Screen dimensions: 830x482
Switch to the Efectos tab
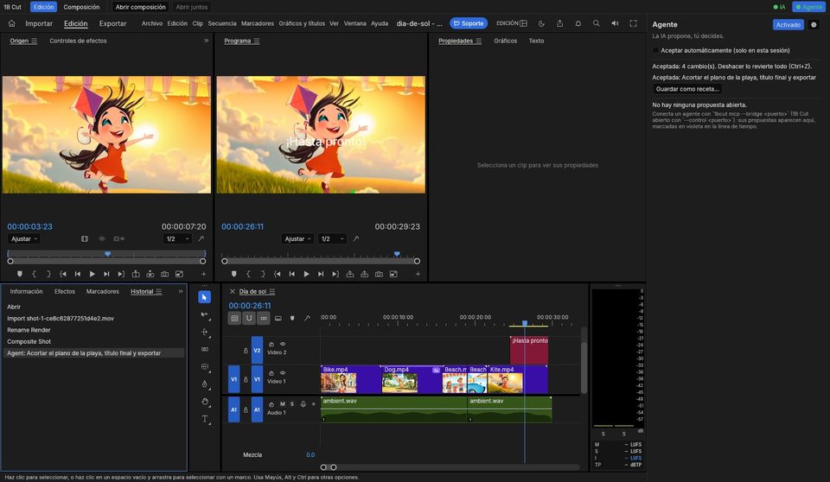click(65, 291)
